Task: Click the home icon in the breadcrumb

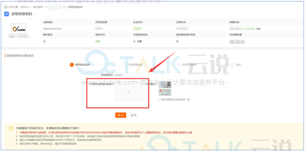Action: [x=6, y=7]
